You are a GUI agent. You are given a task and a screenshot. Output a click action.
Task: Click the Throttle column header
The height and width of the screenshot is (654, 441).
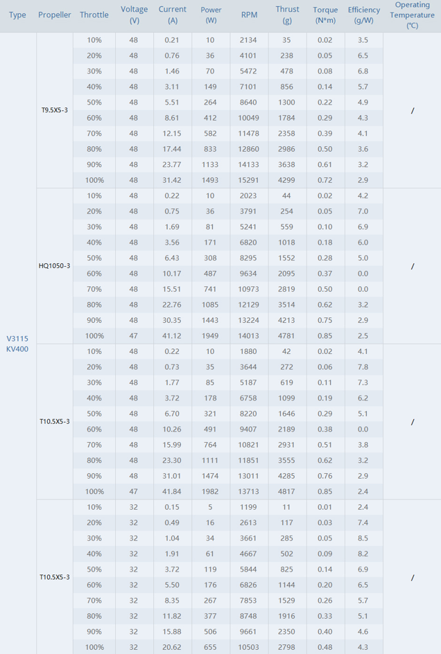pos(94,15)
